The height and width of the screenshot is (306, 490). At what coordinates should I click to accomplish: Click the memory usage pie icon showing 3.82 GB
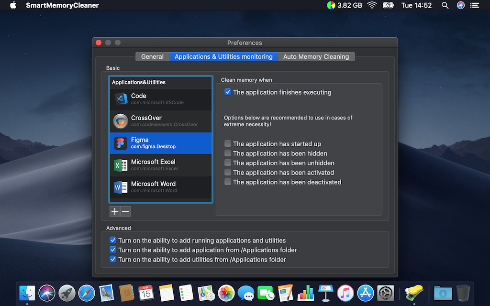(x=331, y=5)
